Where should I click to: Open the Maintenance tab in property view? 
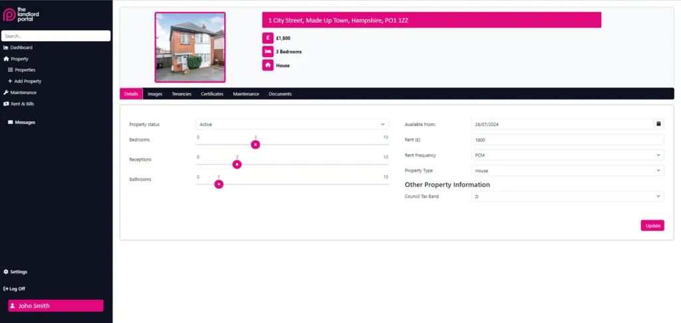[x=246, y=94]
